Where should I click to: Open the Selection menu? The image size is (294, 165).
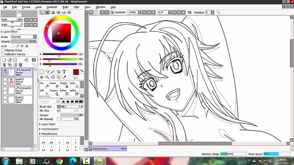point(52,7)
